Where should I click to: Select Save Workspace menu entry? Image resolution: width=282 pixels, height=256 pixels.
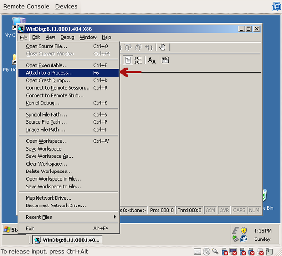pos(69,149)
